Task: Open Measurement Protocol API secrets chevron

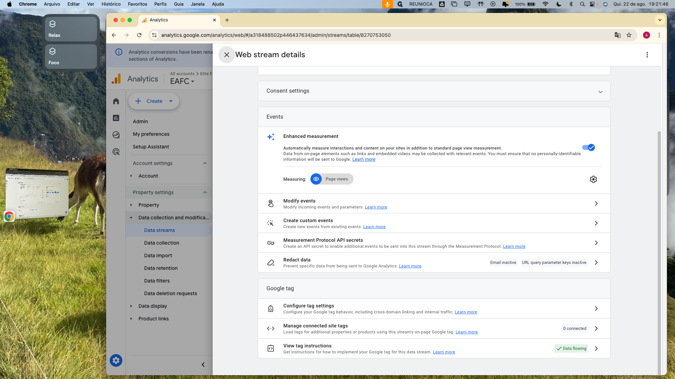Action: [596, 243]
